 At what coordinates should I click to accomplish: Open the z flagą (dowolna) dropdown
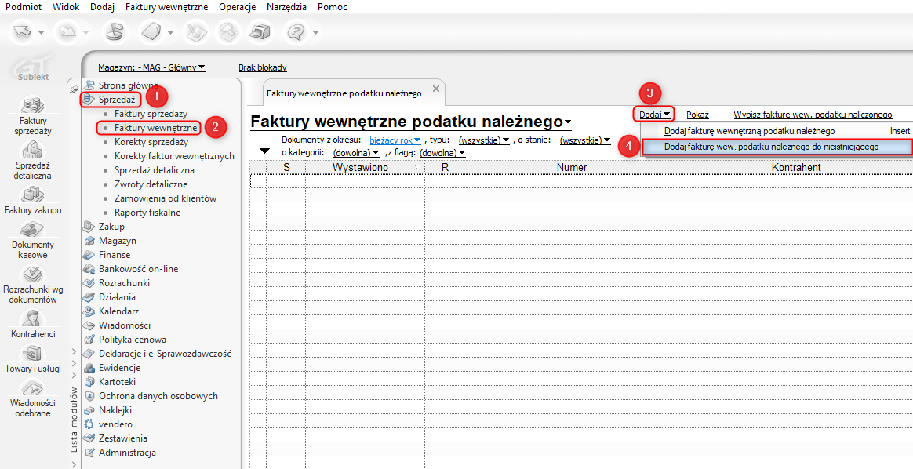[442, 152]
